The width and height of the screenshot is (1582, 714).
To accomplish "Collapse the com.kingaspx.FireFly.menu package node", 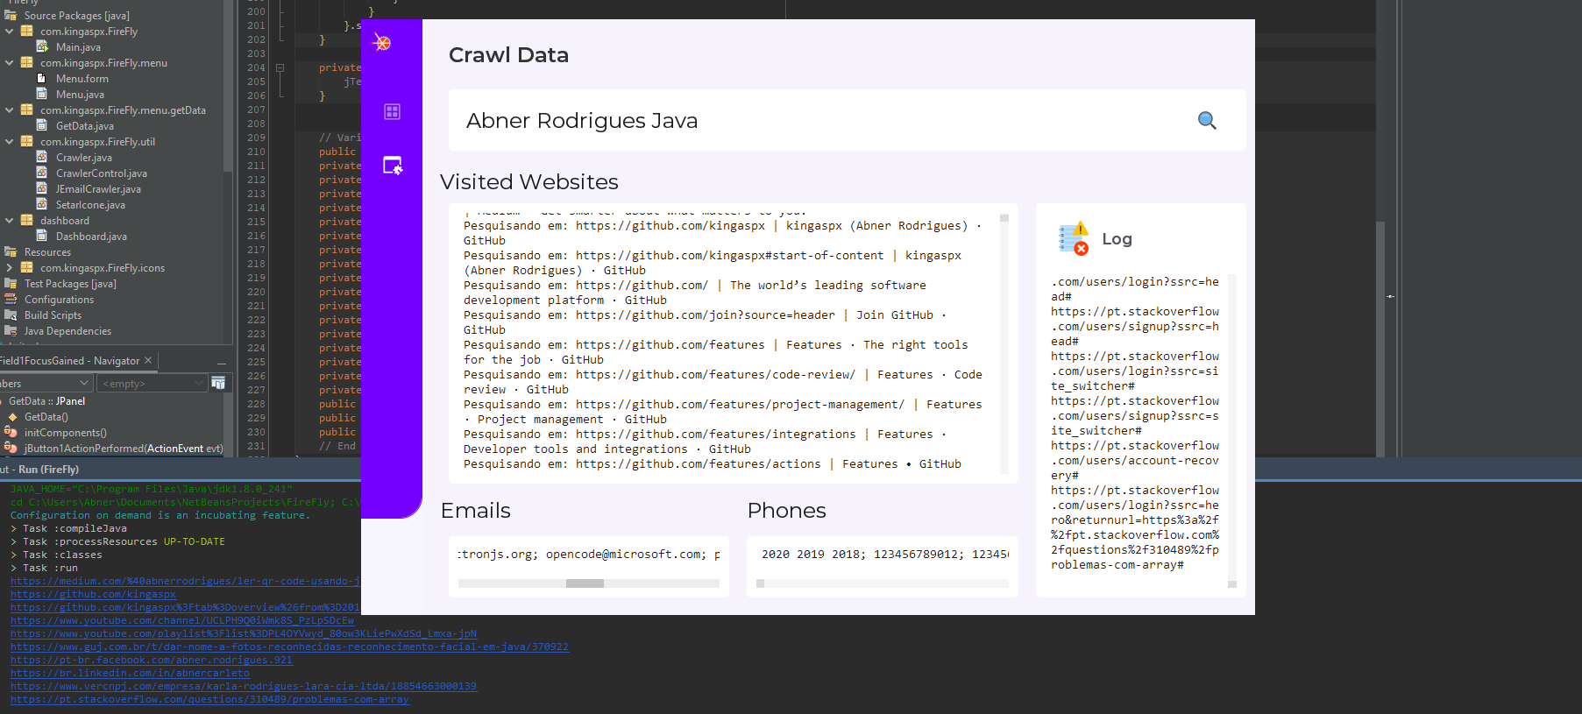I will coord(9,62).
